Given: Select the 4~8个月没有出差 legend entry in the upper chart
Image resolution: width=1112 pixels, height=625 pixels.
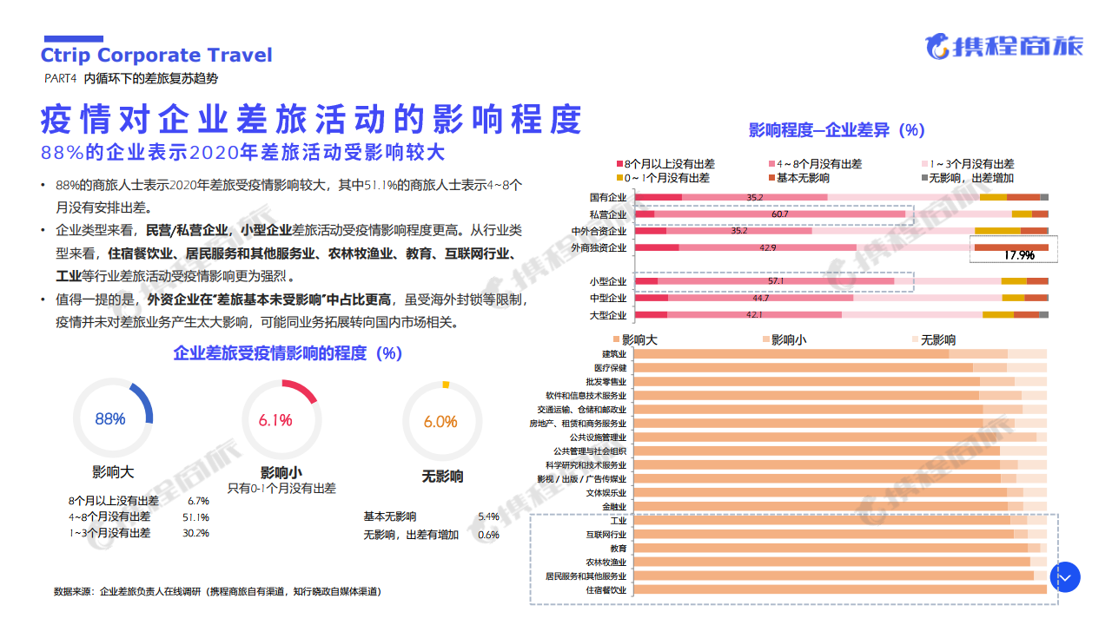Looking at the screenshot, I should (x=815, y=164).
